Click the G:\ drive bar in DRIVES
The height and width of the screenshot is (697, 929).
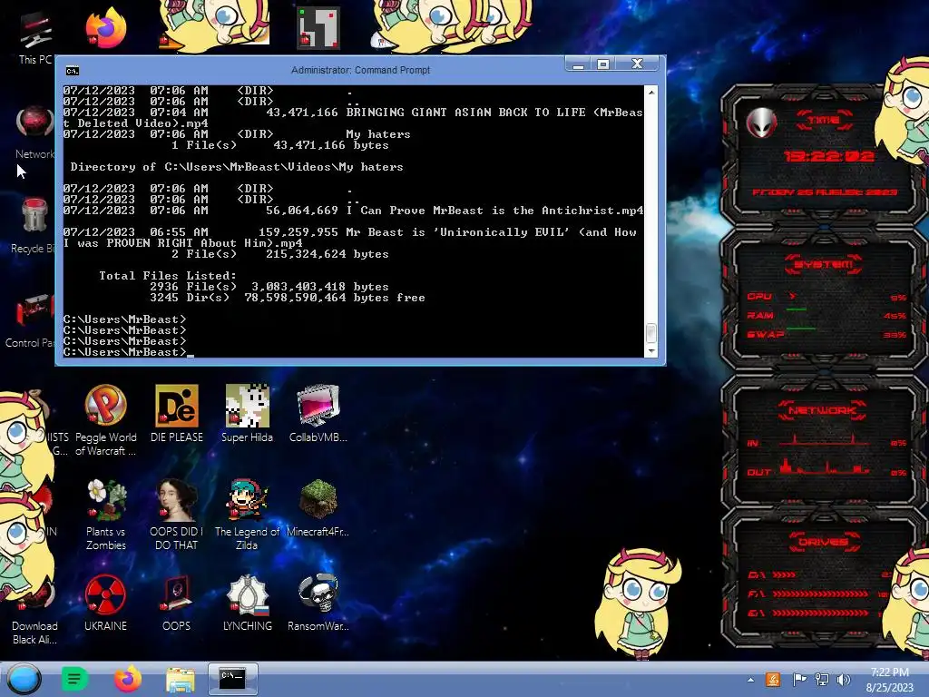point(820,613)
